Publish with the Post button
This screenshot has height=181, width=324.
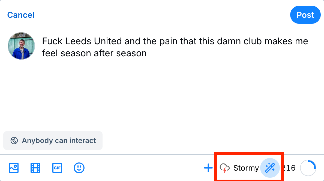point(305,15)
